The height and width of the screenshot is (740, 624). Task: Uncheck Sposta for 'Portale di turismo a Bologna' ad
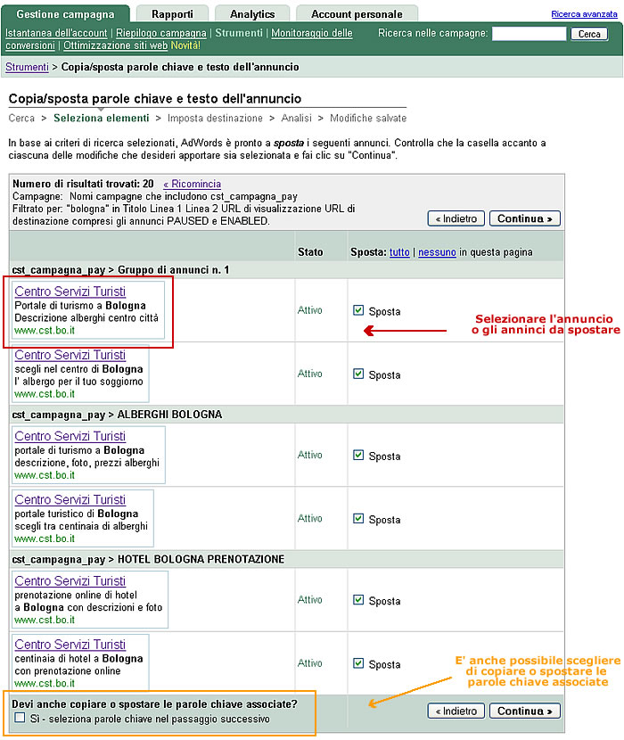pyautogui.click(x=358, y=310)
